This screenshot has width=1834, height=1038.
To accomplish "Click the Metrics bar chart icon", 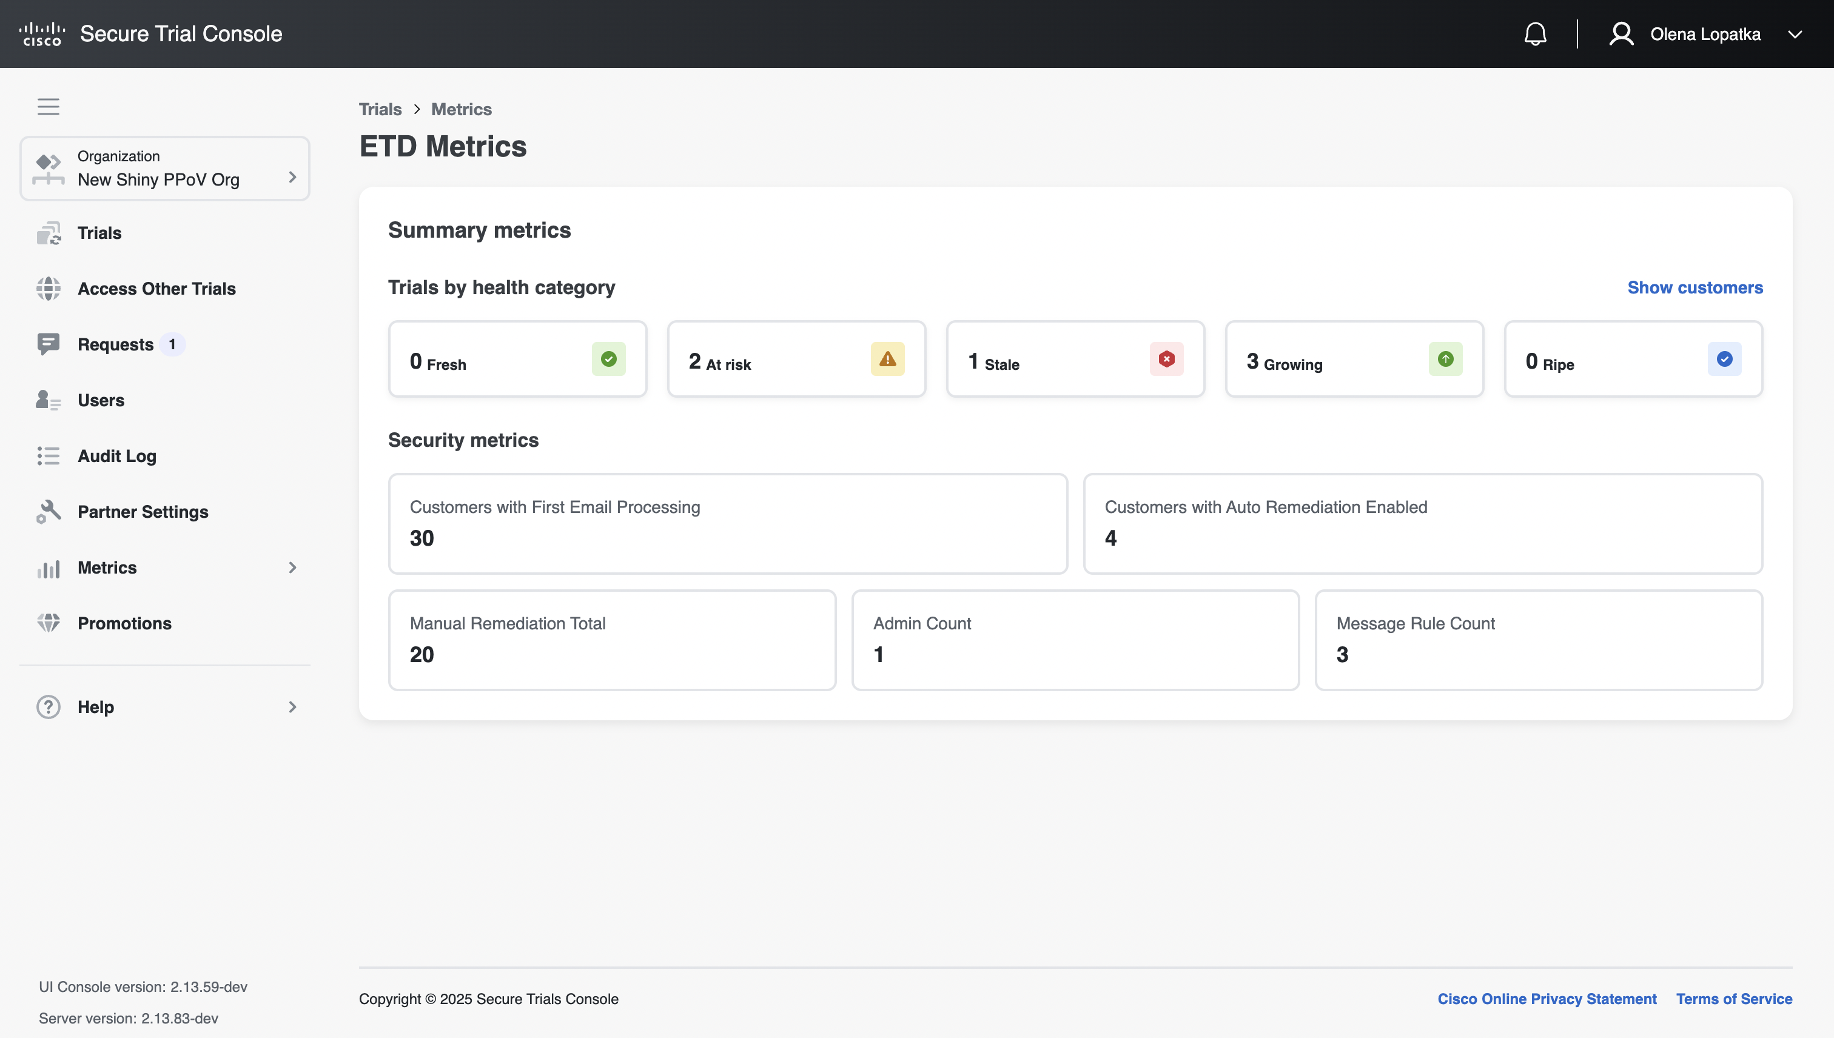I will coord(49,568).
